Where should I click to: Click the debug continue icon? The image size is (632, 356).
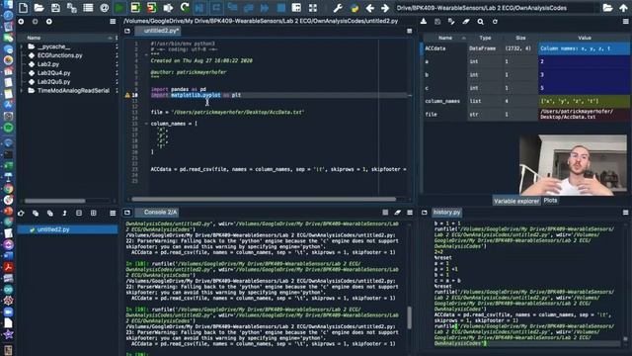click(x=265, y=8)
